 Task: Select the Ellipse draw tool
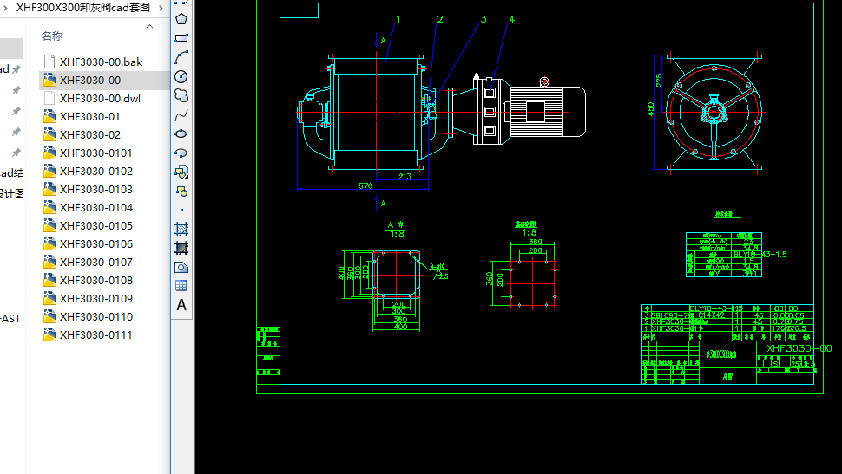click(x=181, y=133)
